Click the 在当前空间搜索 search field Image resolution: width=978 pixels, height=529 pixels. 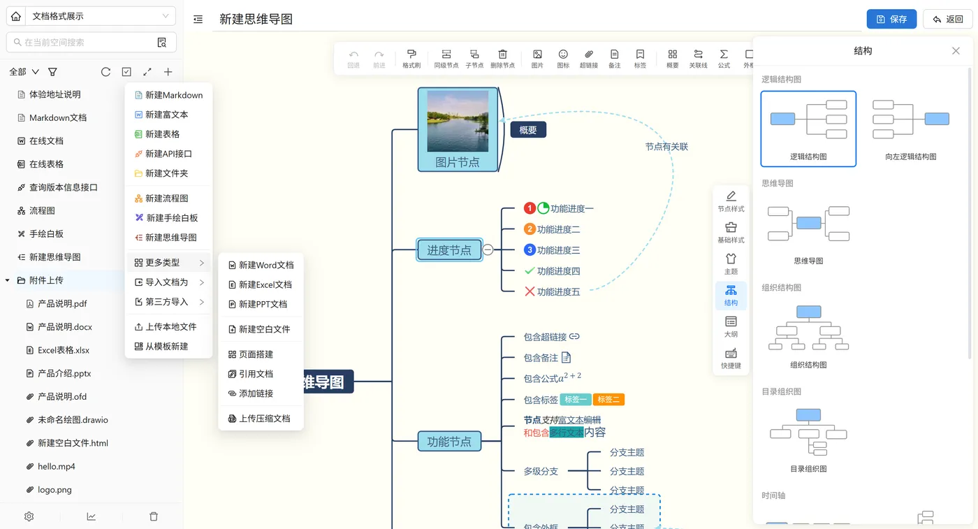pyautogui.click(x=91, y=43)
